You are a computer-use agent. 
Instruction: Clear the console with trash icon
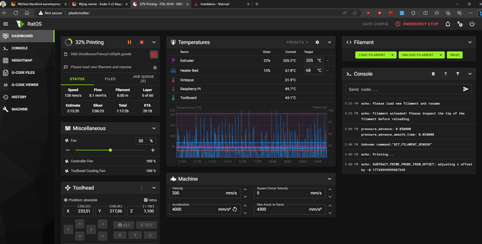[433, 74]
